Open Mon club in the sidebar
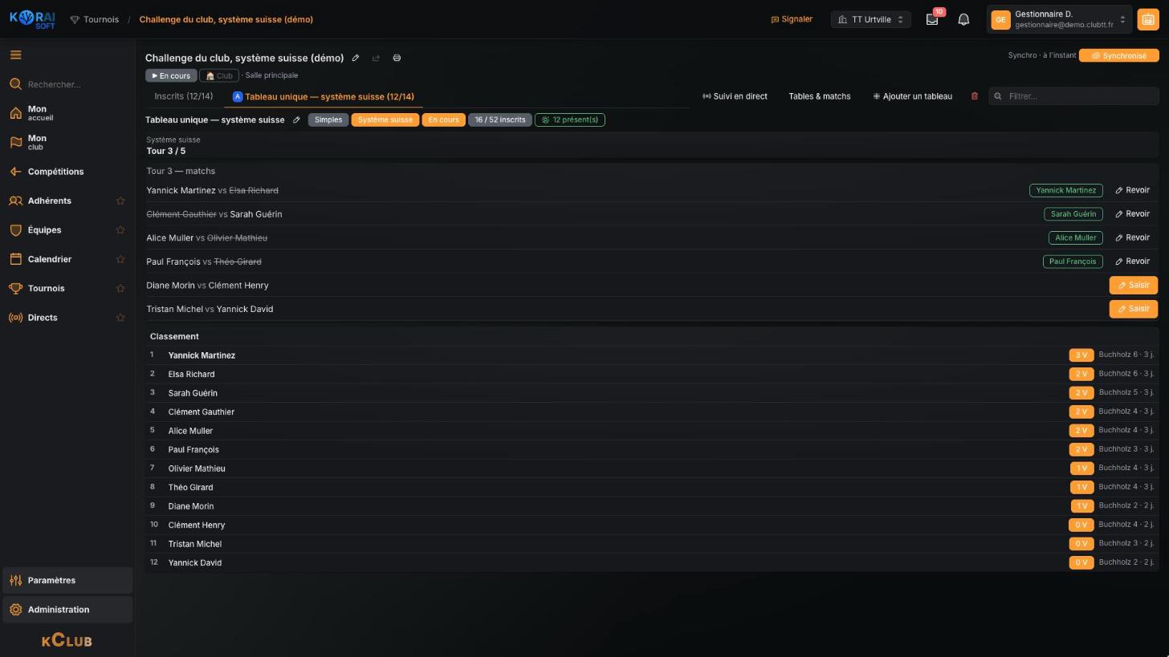Image resolution: width=1169 pixels, height=657 pixels. click(67, 142)
